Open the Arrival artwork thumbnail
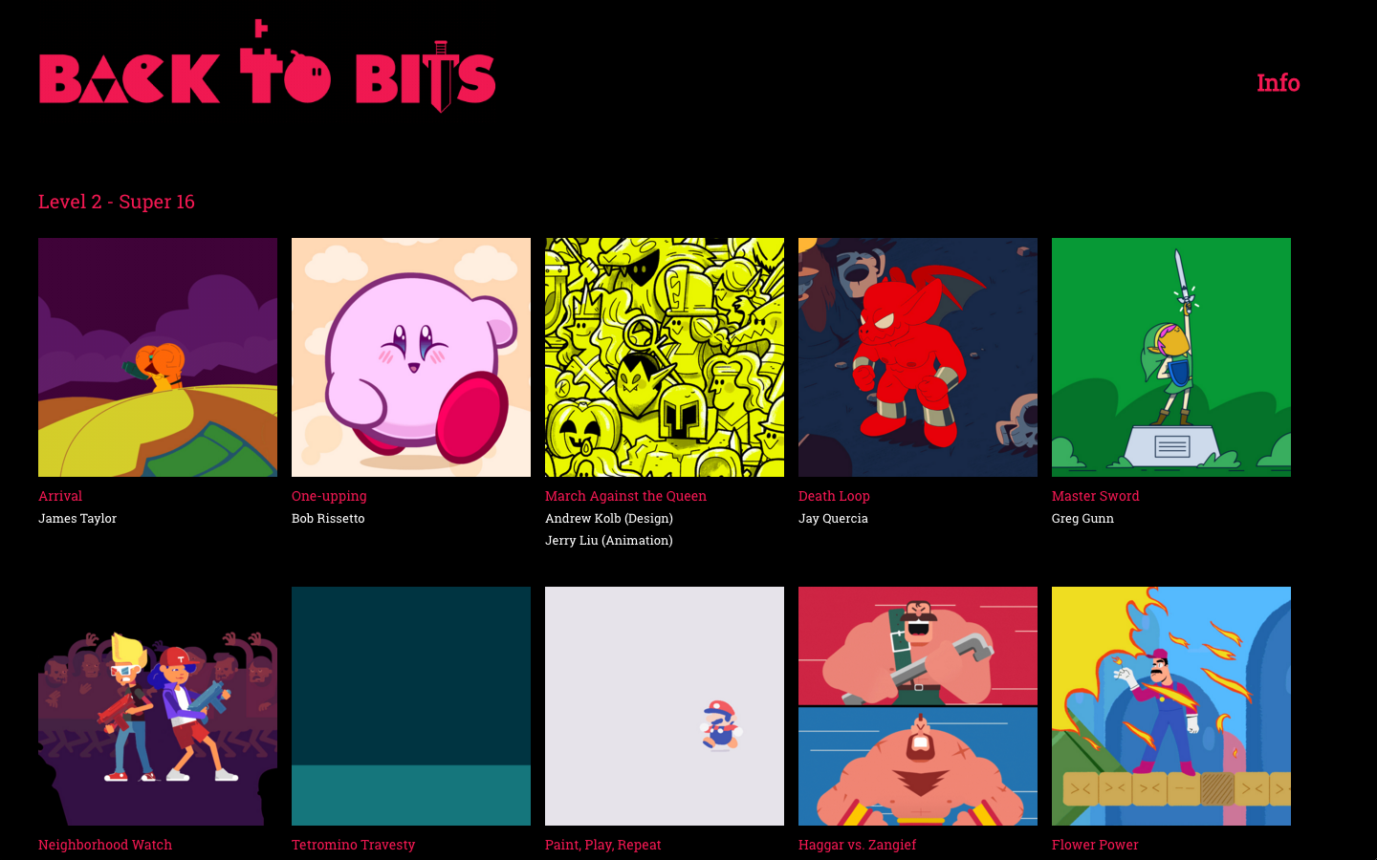Image resolution: width=1377 pixels, height=860 pixels. click(158, 357)
